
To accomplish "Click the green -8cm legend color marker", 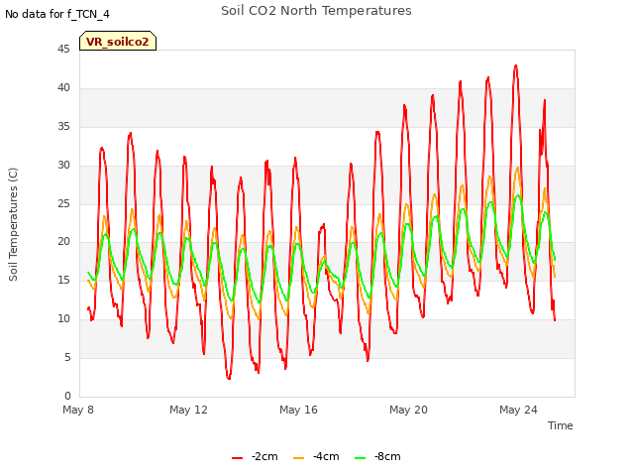I will point(360,458).
